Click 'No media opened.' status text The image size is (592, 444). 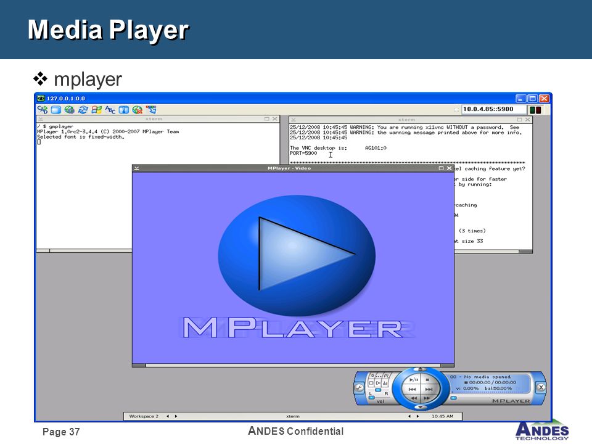[487, 377]
